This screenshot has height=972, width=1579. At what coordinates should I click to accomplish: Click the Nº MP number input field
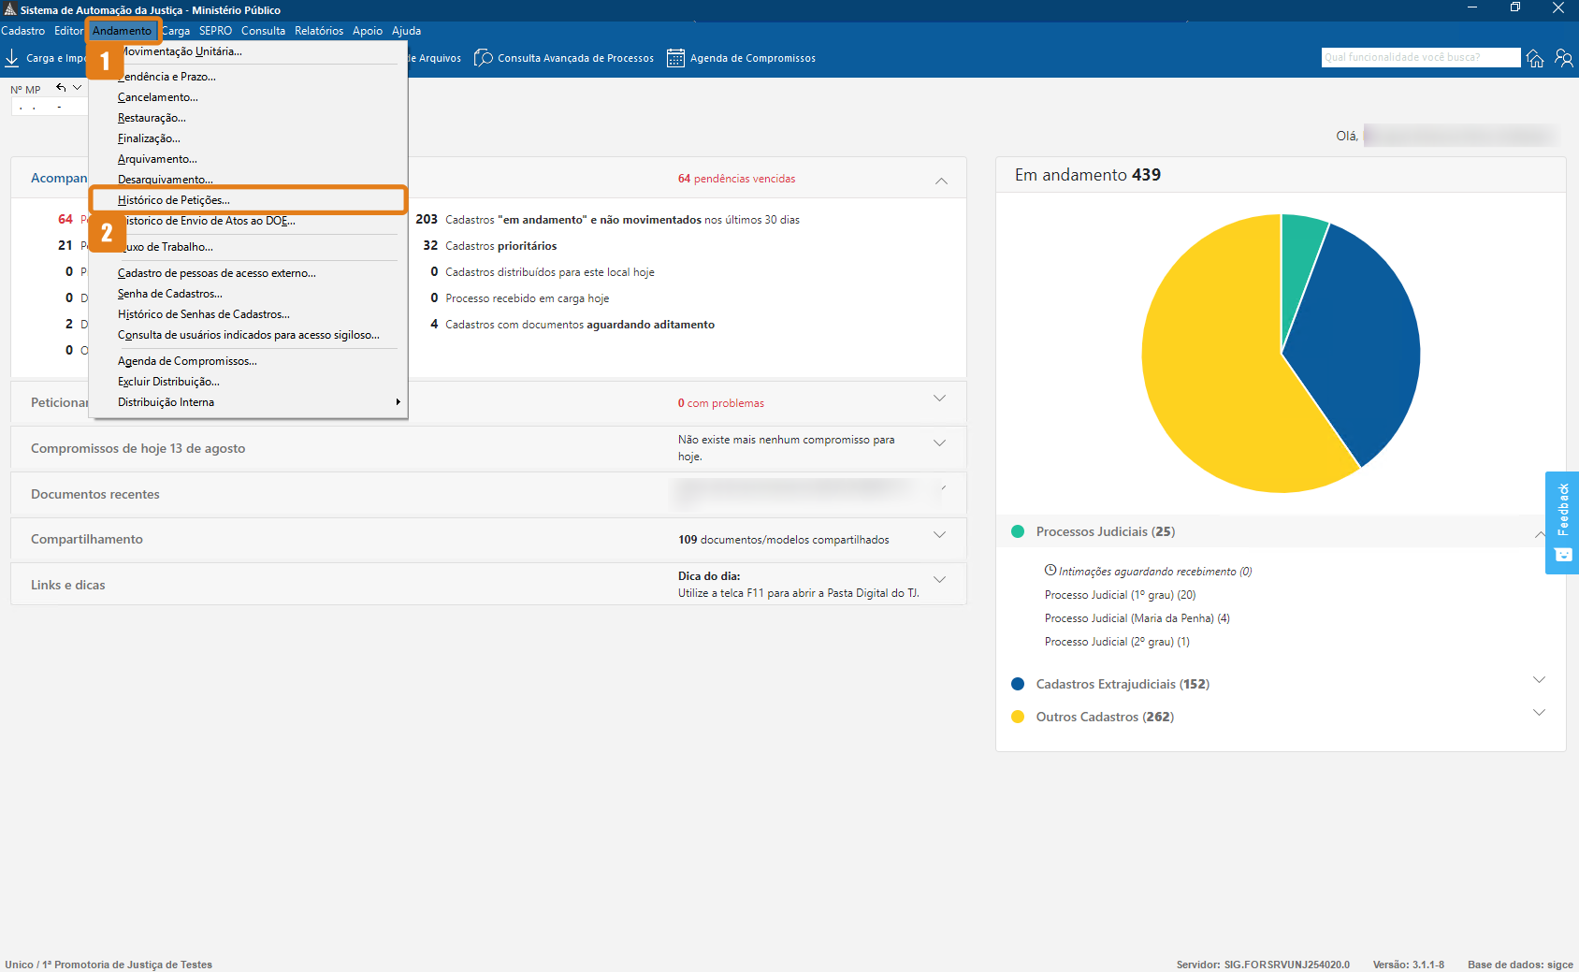click(x=49, y=108)
